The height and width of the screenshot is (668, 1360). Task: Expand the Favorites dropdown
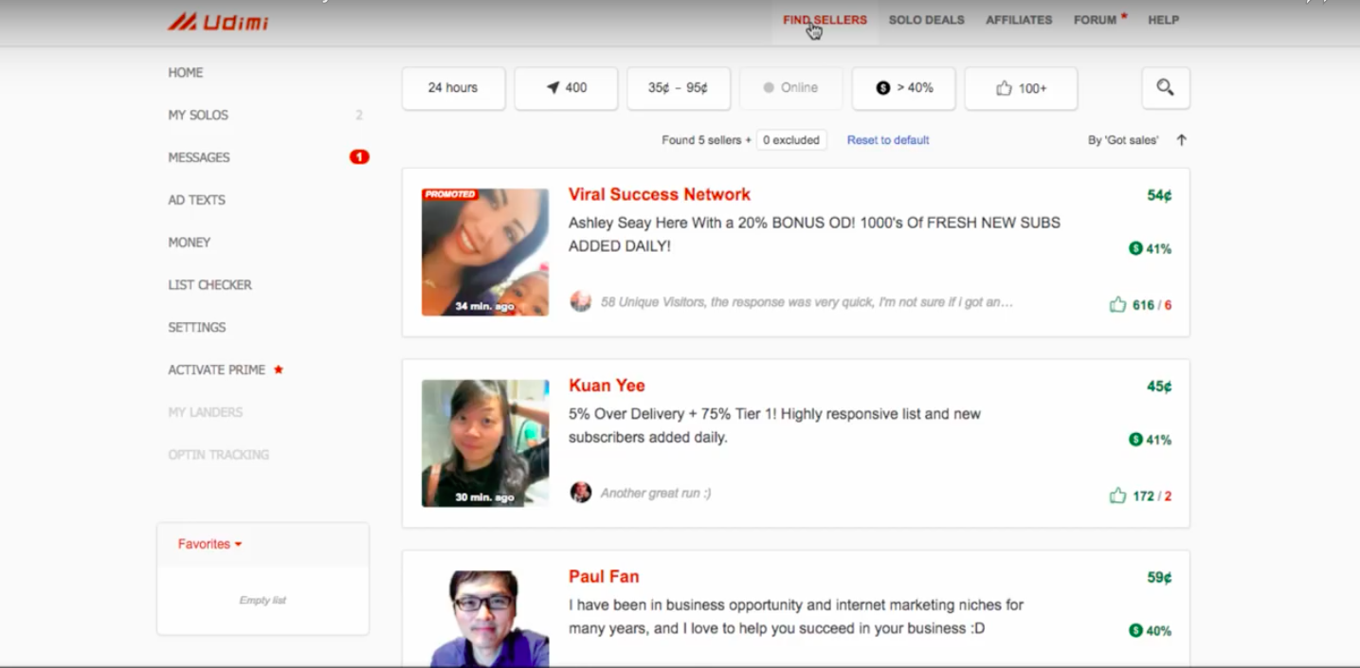pos(210,544)
